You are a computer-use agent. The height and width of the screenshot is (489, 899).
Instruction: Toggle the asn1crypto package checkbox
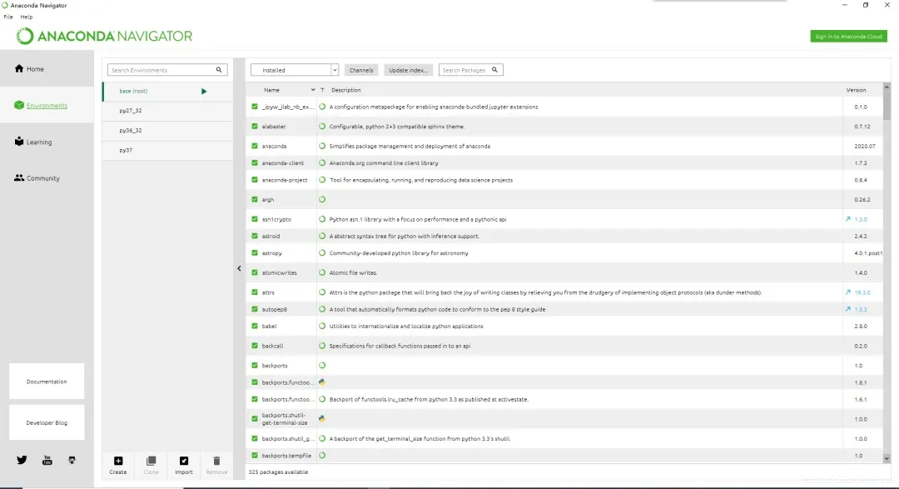tap(255, 219)
